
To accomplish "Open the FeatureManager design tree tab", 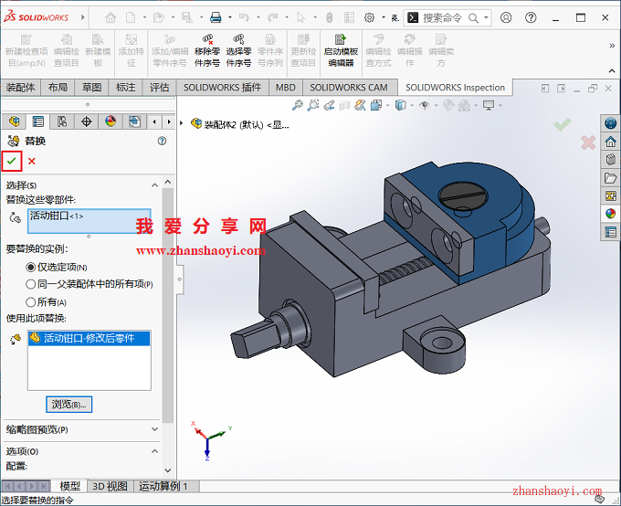I will (15, 121).
